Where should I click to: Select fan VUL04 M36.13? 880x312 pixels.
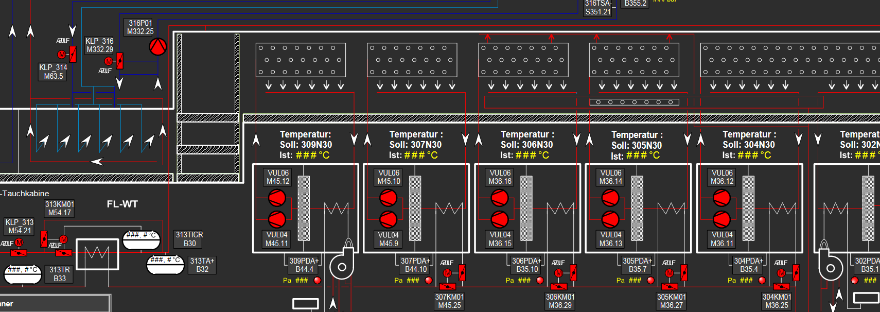(x=610, y=219)
